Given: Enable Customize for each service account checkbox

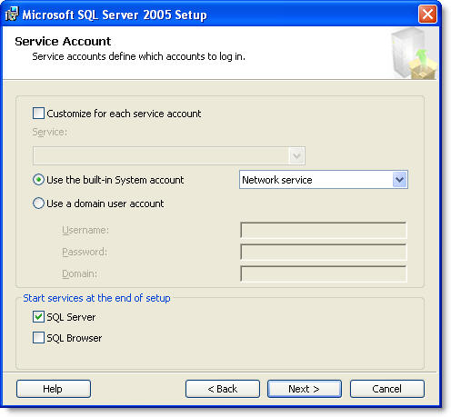Looking at the screenshot, I should pyautogui.click(x=38, y=114).
